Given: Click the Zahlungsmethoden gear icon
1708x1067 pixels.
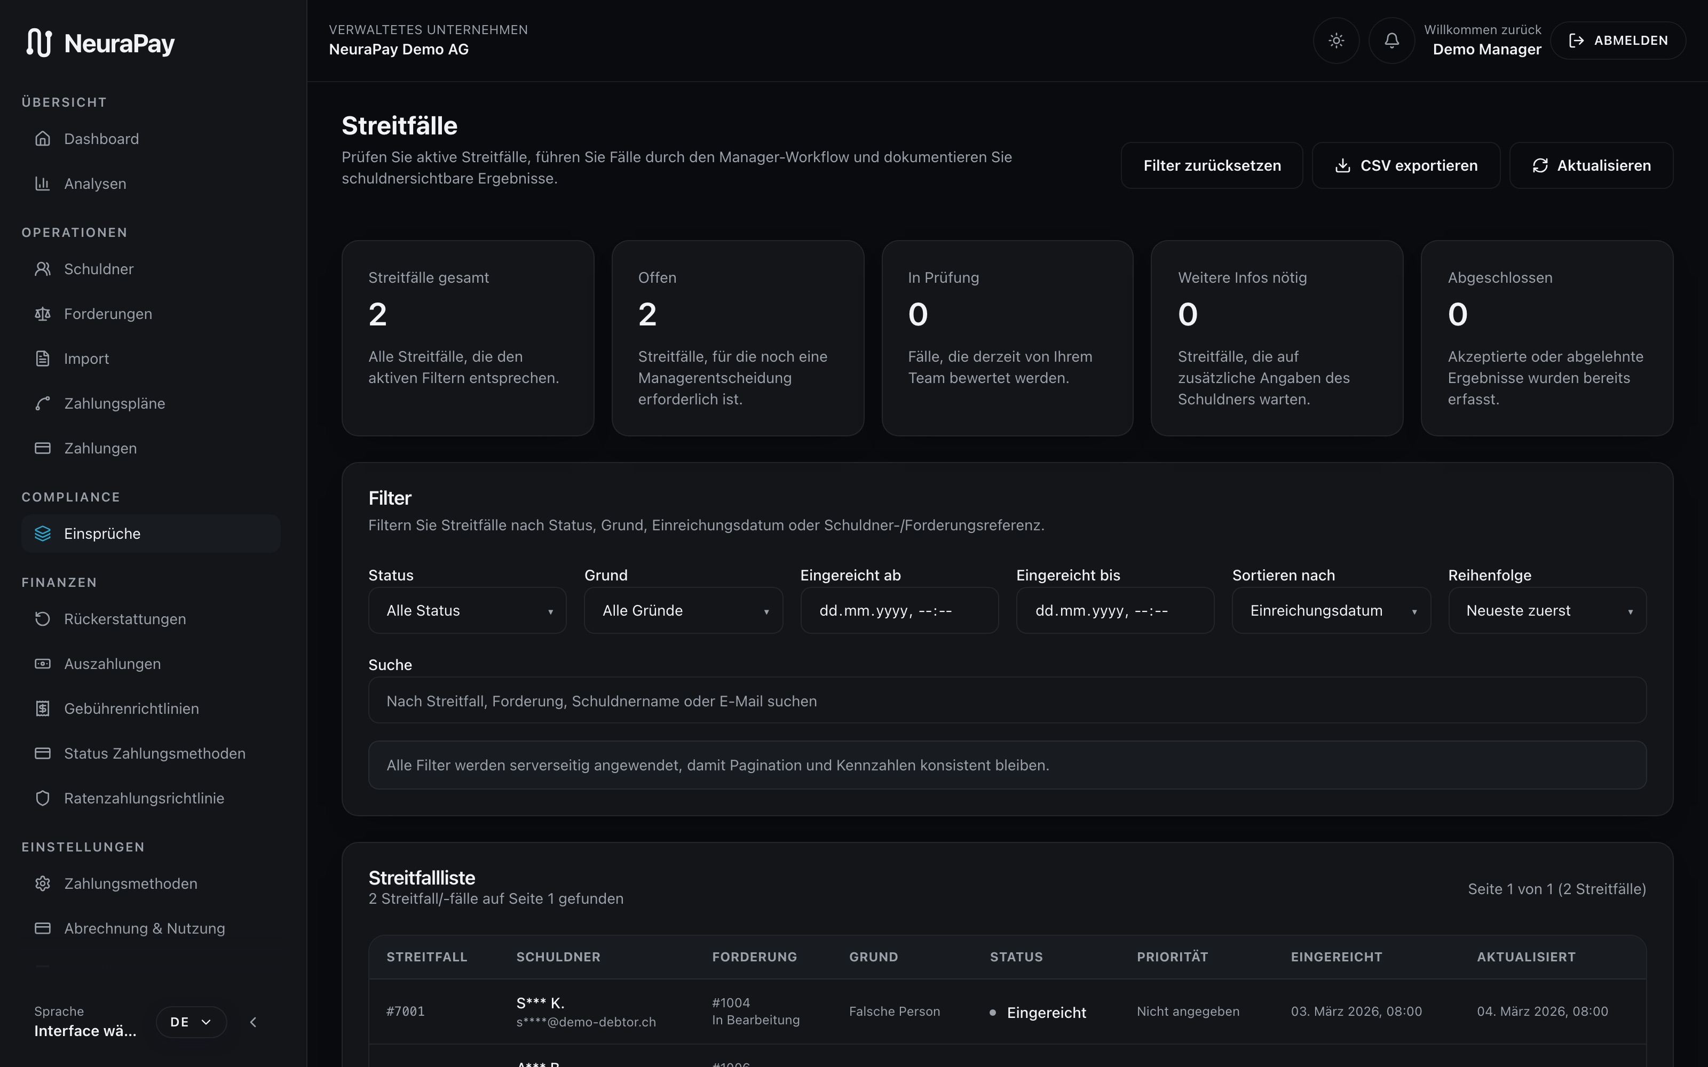Looking at the screenshot, I should (x=43, y=883).
